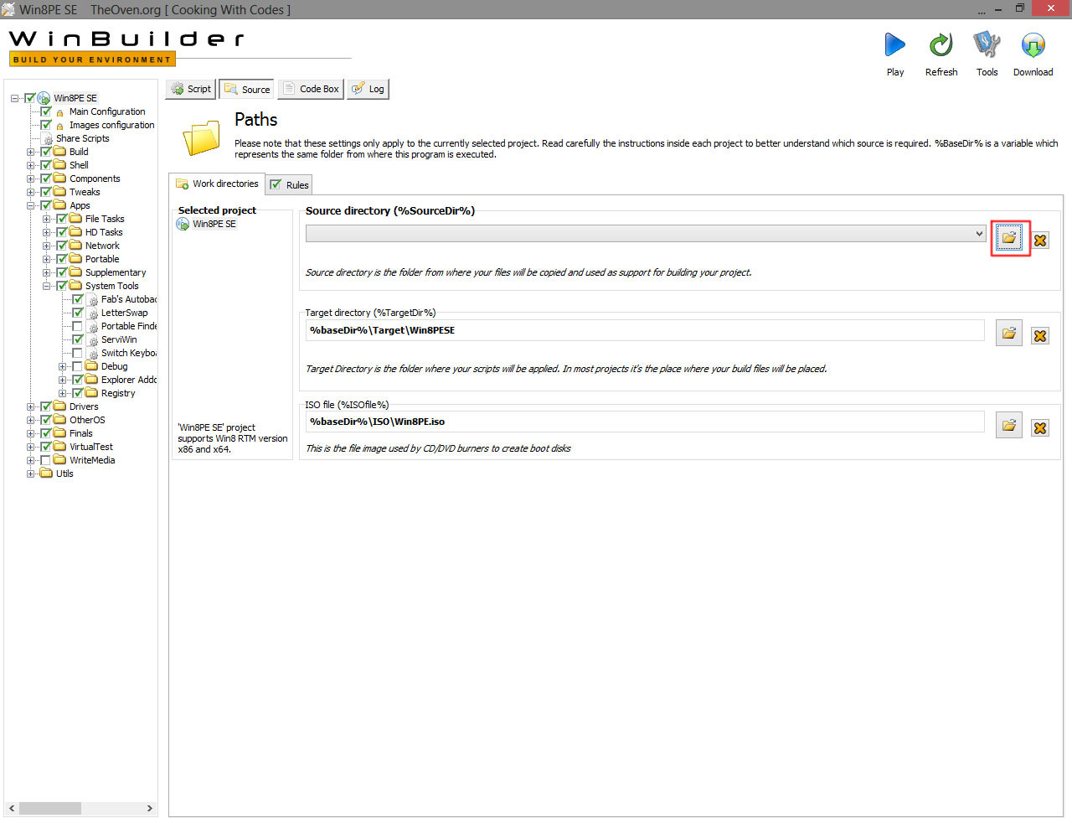Screen dimensions: 1072x823
Task: Click the Fab's Autobackup script icon
Action: point(93,300)
